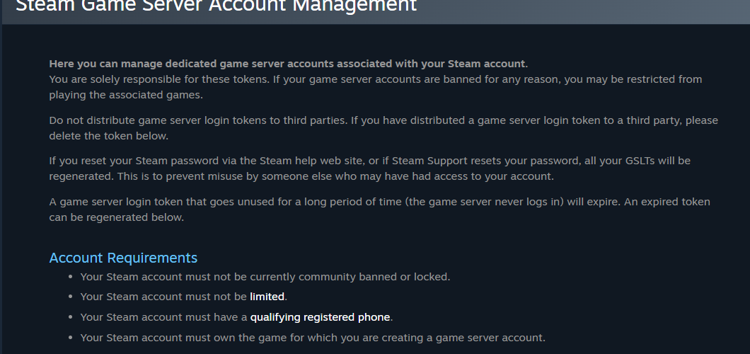Click the bullet dot before the registered phone requirement
The width and height of the screenshot is (750, 354).
[70, 316]
